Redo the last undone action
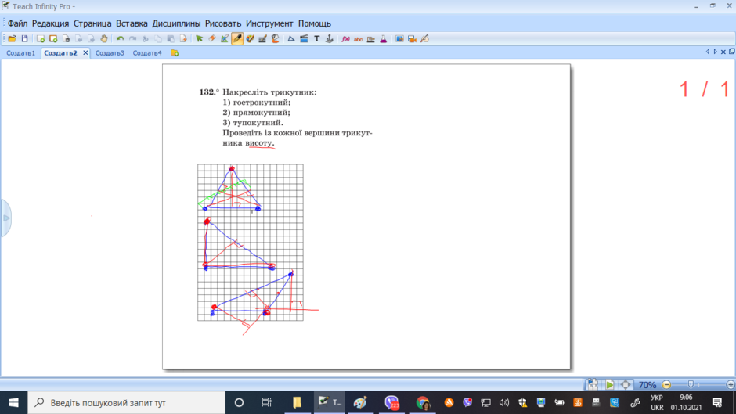 click(133, 39)
